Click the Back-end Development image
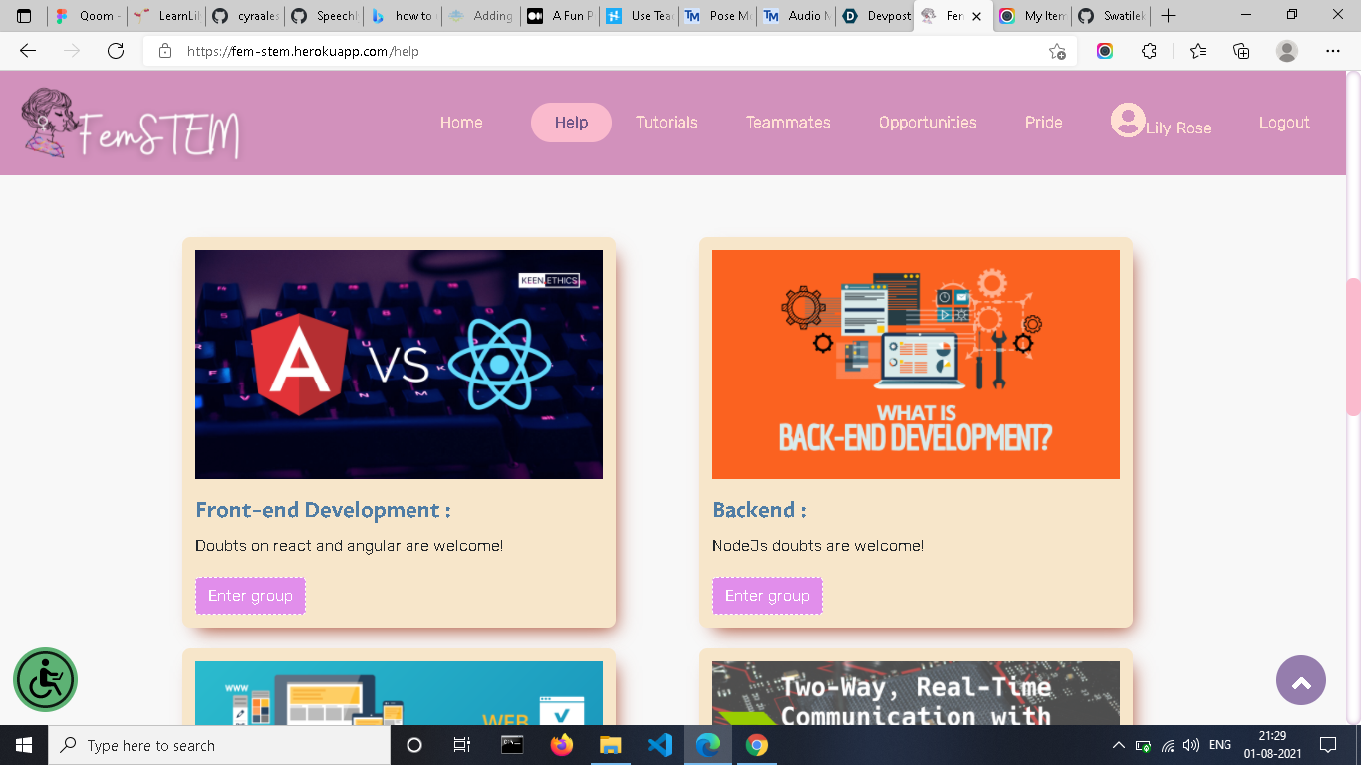This screenshot has height=765, width=1361. pos(916,365)
